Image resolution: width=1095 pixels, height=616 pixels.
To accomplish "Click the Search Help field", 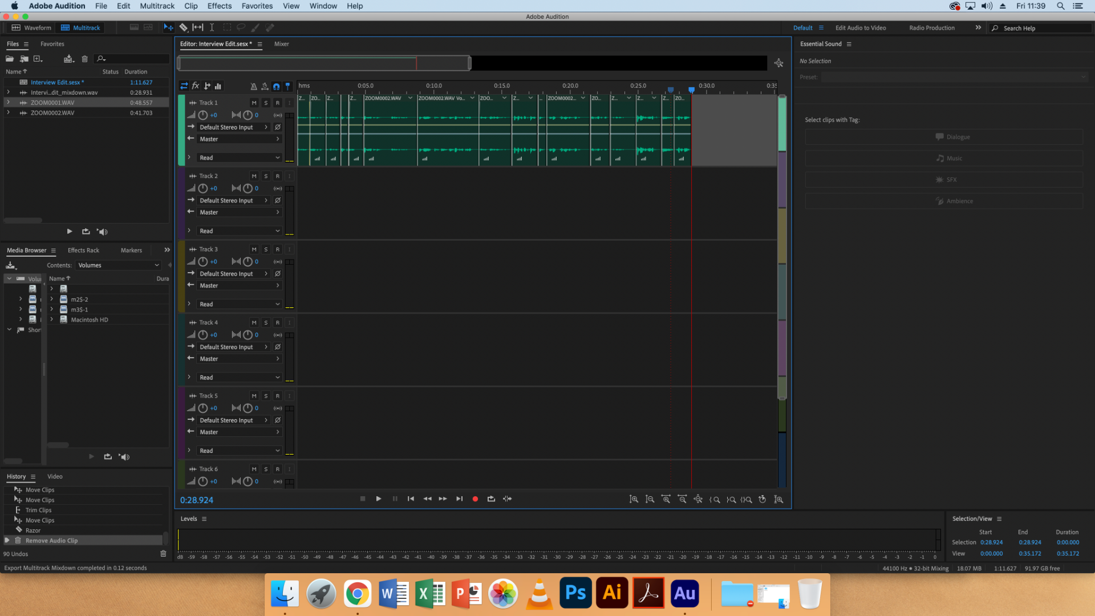I will [x=1041, y=28].
